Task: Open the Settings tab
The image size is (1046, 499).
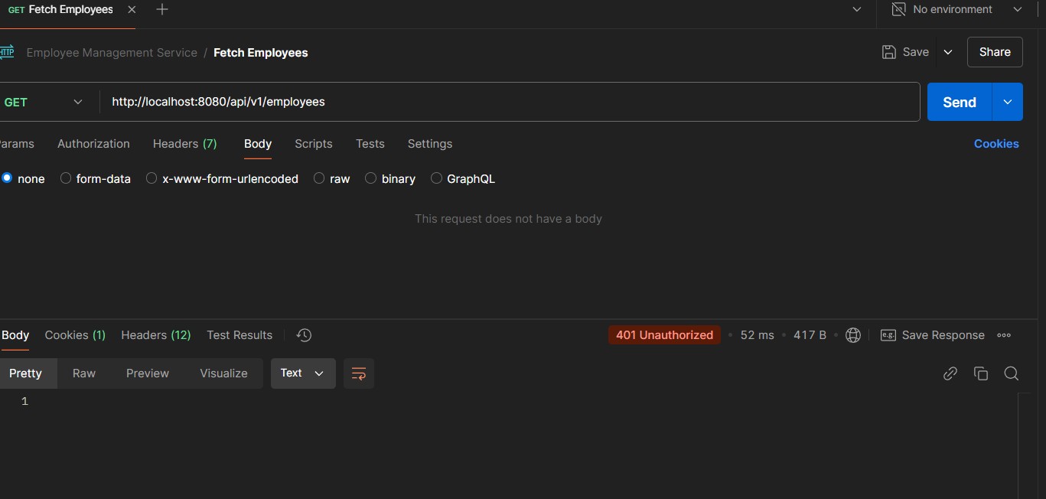Action: point(430,144)
